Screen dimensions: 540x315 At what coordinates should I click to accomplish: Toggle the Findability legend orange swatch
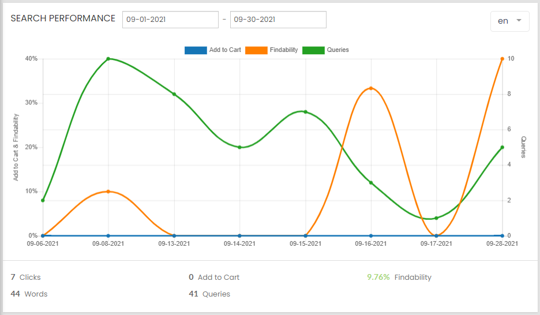256,50
